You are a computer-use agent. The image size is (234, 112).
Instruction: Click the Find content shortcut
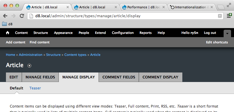point(39,42)
